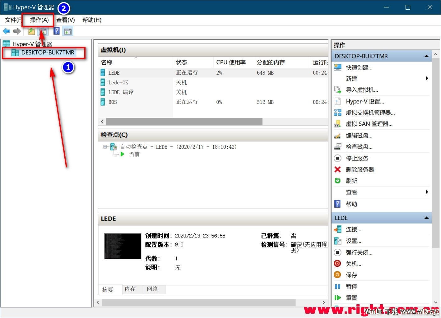The width and height of the screenshot is (441, 318).
Task: Sort by the CPU usage column header
Action: (x=234, y=62)
